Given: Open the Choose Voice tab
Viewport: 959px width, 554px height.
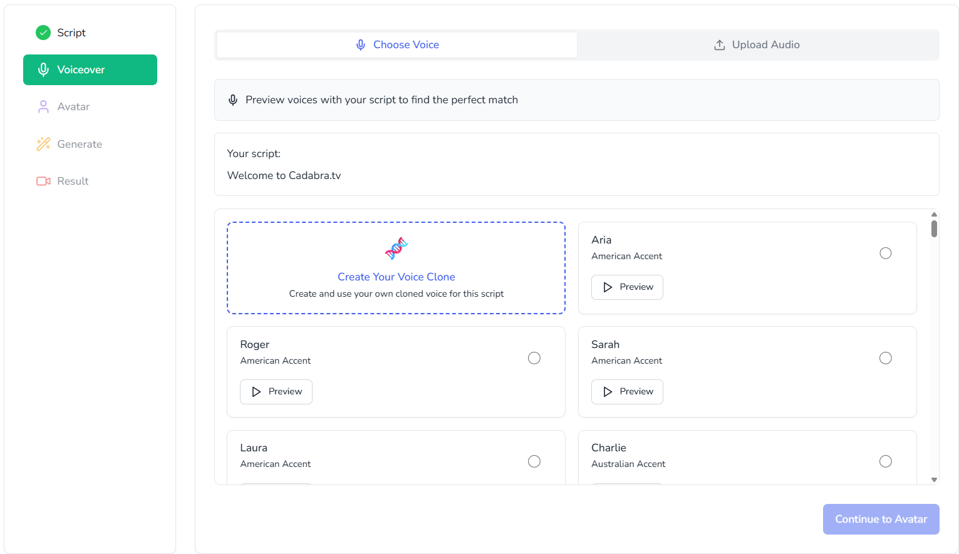Looking at the screenshot, I should [x=397, y=45].
